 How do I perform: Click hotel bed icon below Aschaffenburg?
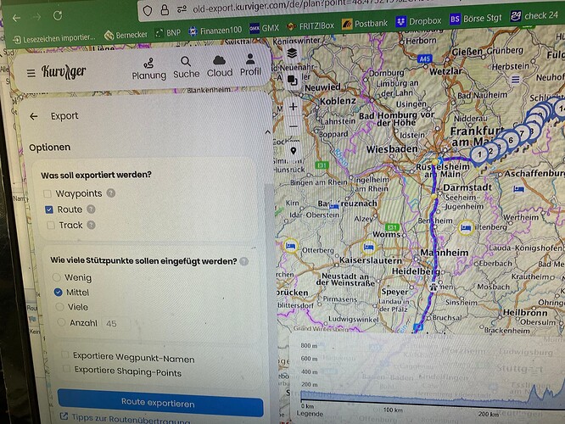518,189
